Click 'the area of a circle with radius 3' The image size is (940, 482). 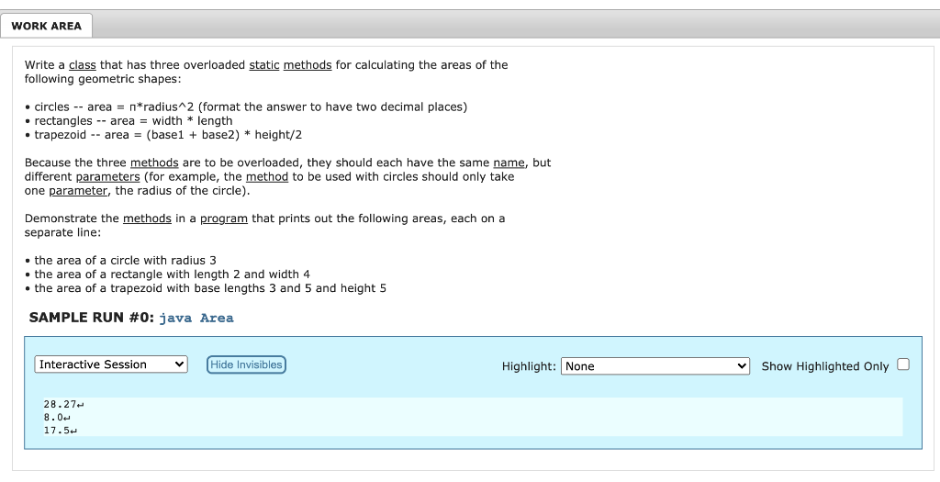point(125,260)
